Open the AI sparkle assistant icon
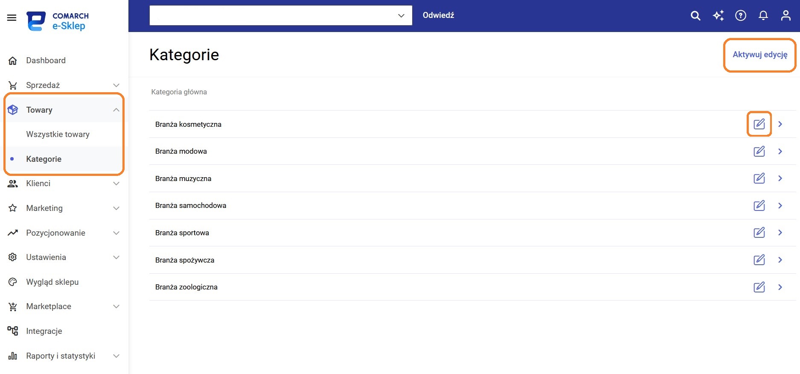 coord(719,16)
